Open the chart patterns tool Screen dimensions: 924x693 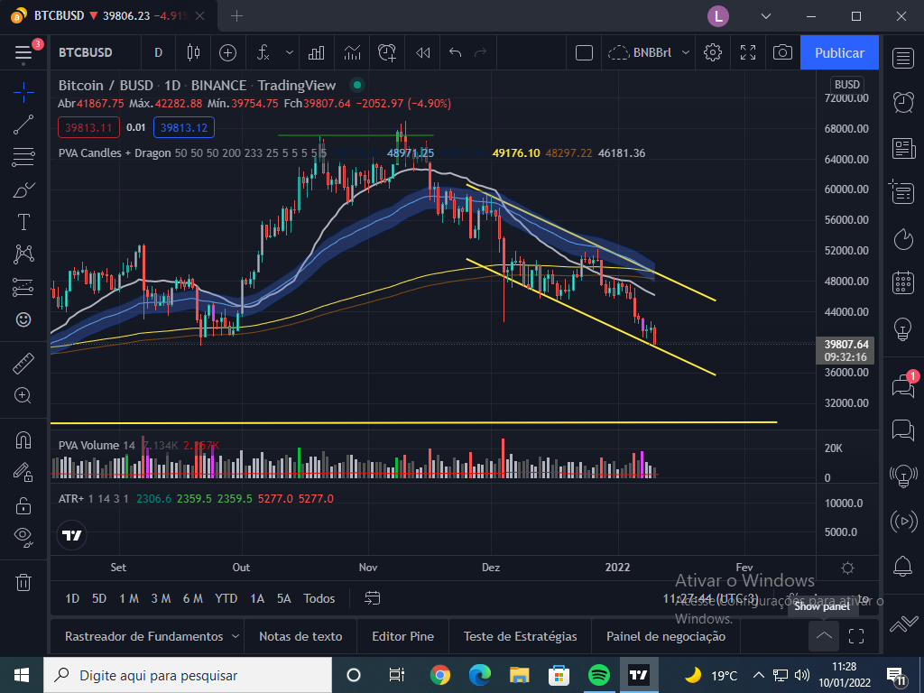pos(23,254)
